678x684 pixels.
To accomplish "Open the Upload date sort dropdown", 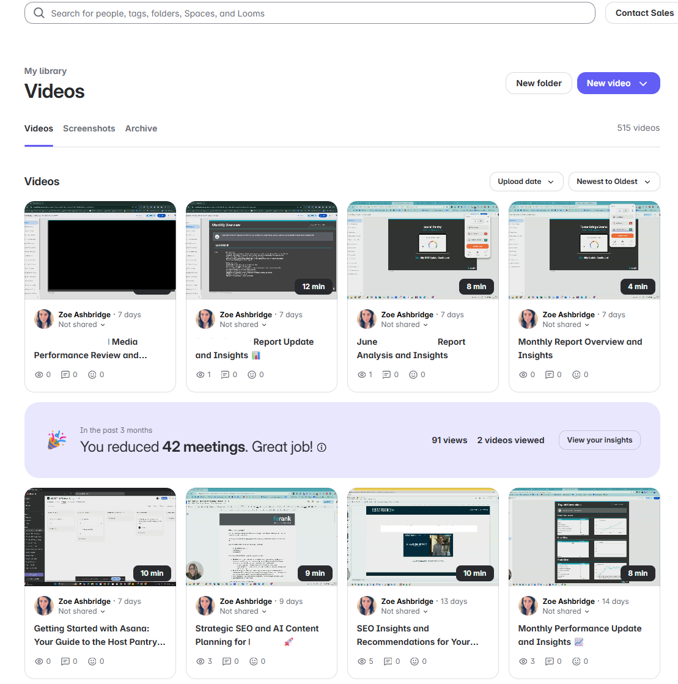I will coord(526,182).
